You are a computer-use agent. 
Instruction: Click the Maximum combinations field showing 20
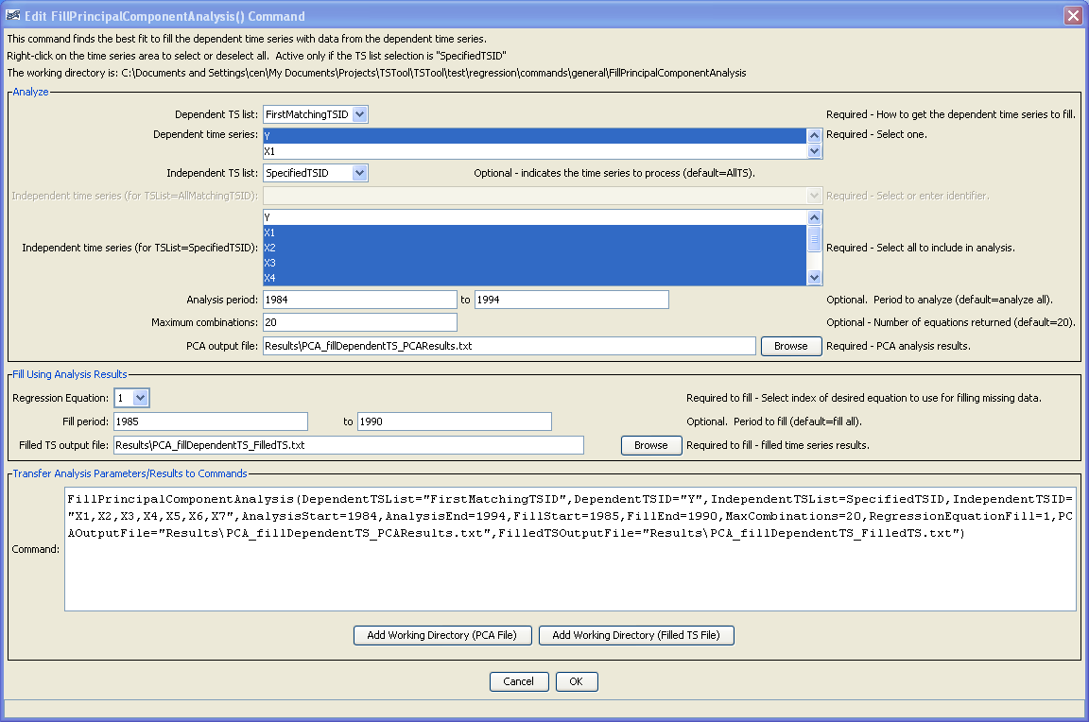point(359,322)
